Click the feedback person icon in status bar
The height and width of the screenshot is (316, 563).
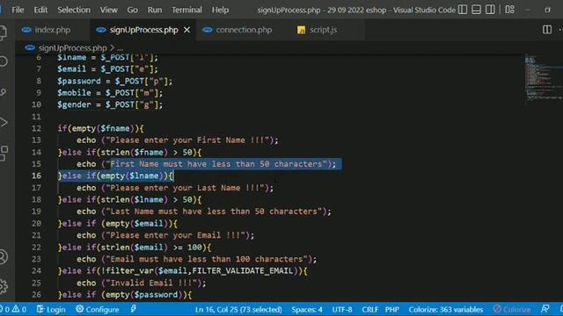coord(545,309)
